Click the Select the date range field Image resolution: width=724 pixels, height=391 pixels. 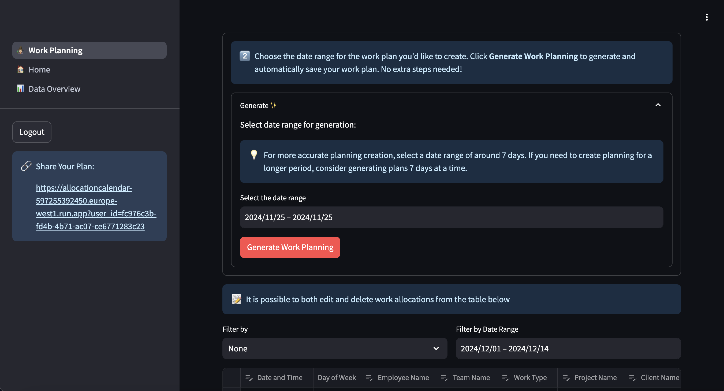(x=451, y=217)
